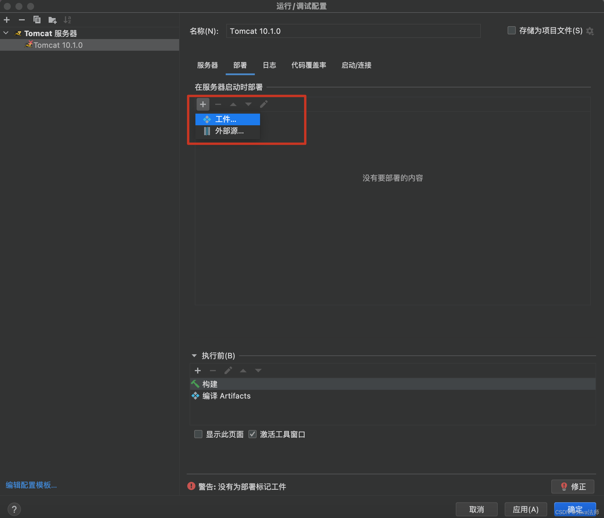Click the add deployment plus button
The image size is (604, 518).
pyautogui.click(x=203, y=104)
